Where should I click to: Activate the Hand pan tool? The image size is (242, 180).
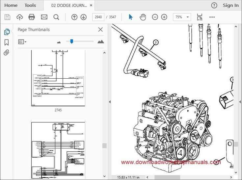click(143, 17)
